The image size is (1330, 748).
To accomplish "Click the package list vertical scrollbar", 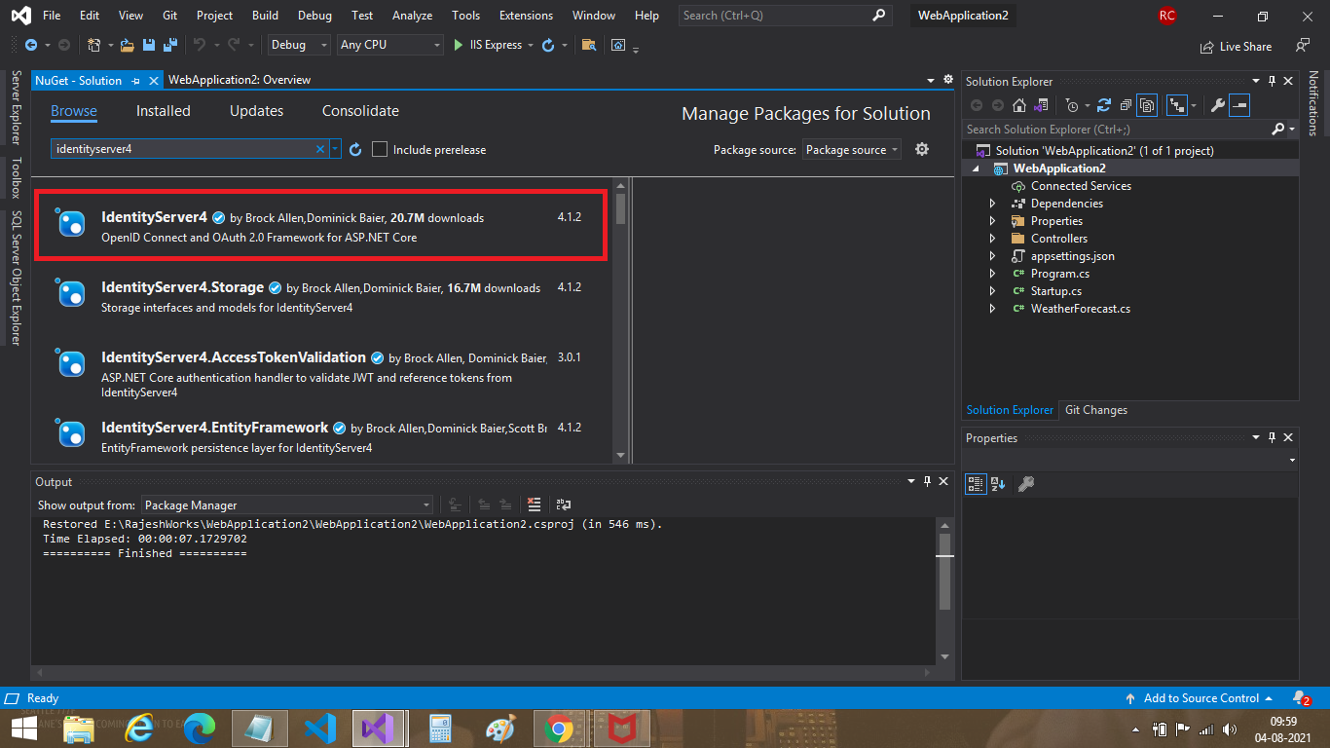I will click(x=621, y=320).
